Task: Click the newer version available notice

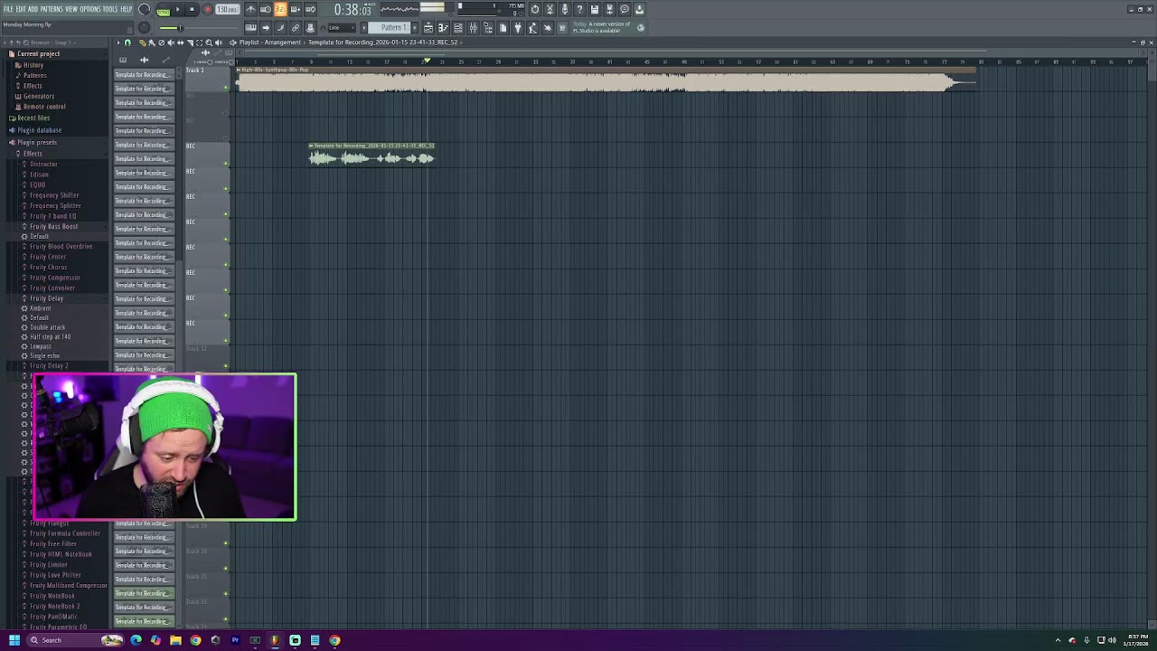Action: click(601, 27)
